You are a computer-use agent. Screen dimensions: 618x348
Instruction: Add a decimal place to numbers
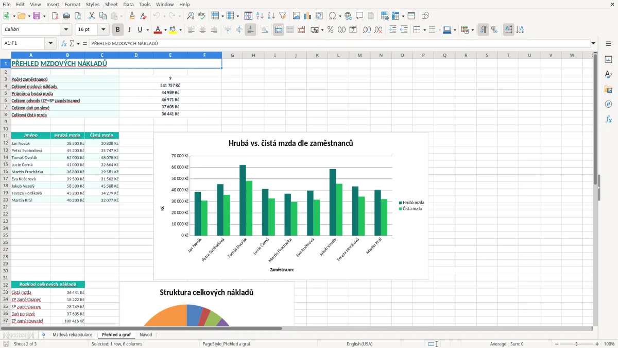click(x=367, y=30)
